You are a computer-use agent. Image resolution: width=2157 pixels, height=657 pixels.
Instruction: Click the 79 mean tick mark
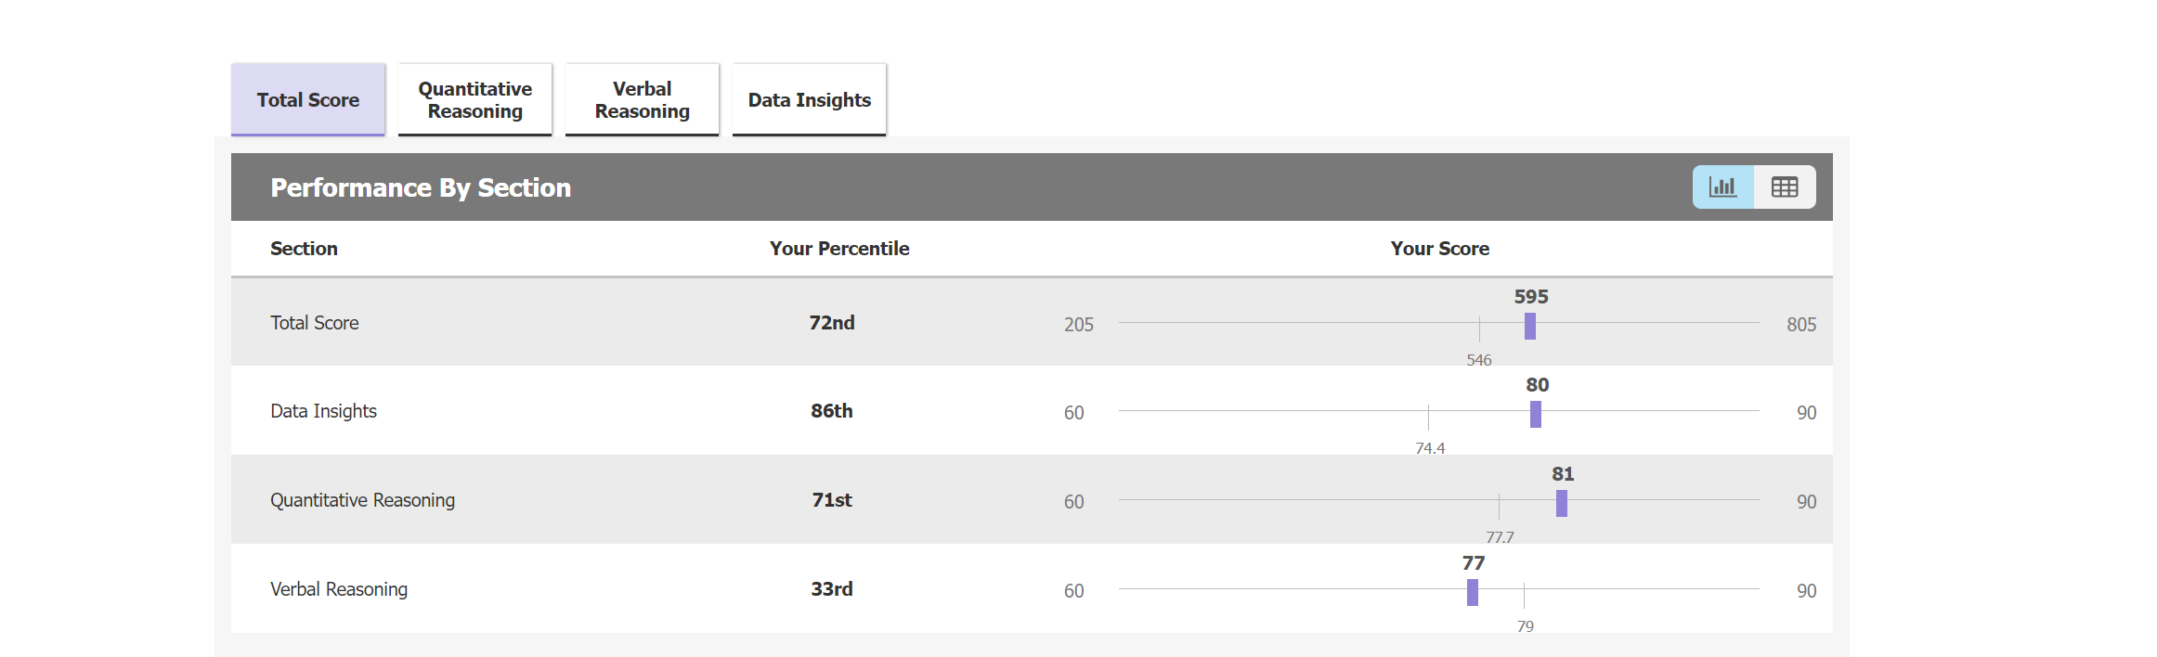click(x=1524, y=595)
